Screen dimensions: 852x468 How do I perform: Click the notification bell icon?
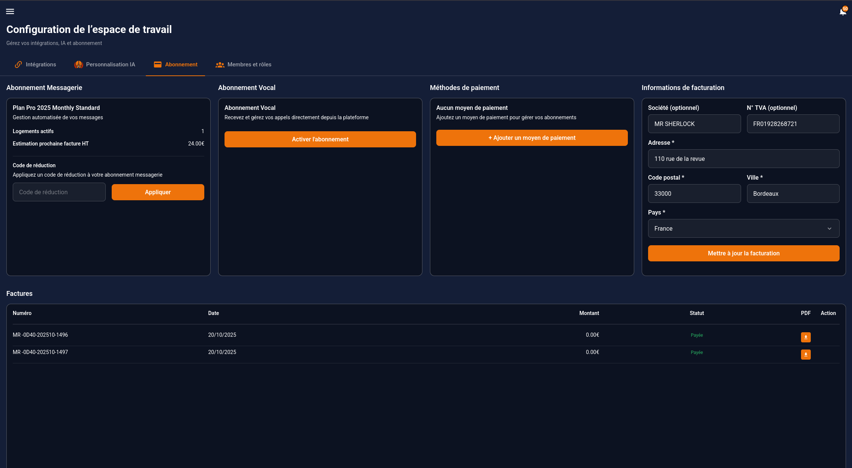(x=843, y=12)
